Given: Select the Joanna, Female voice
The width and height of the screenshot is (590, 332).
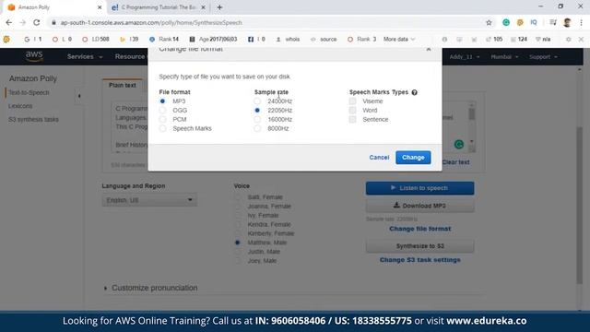Looking at the screenshot, I should (x=238, y=207).
